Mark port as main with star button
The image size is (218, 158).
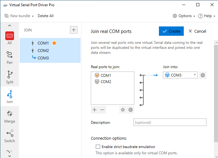[x=123, y=110]
